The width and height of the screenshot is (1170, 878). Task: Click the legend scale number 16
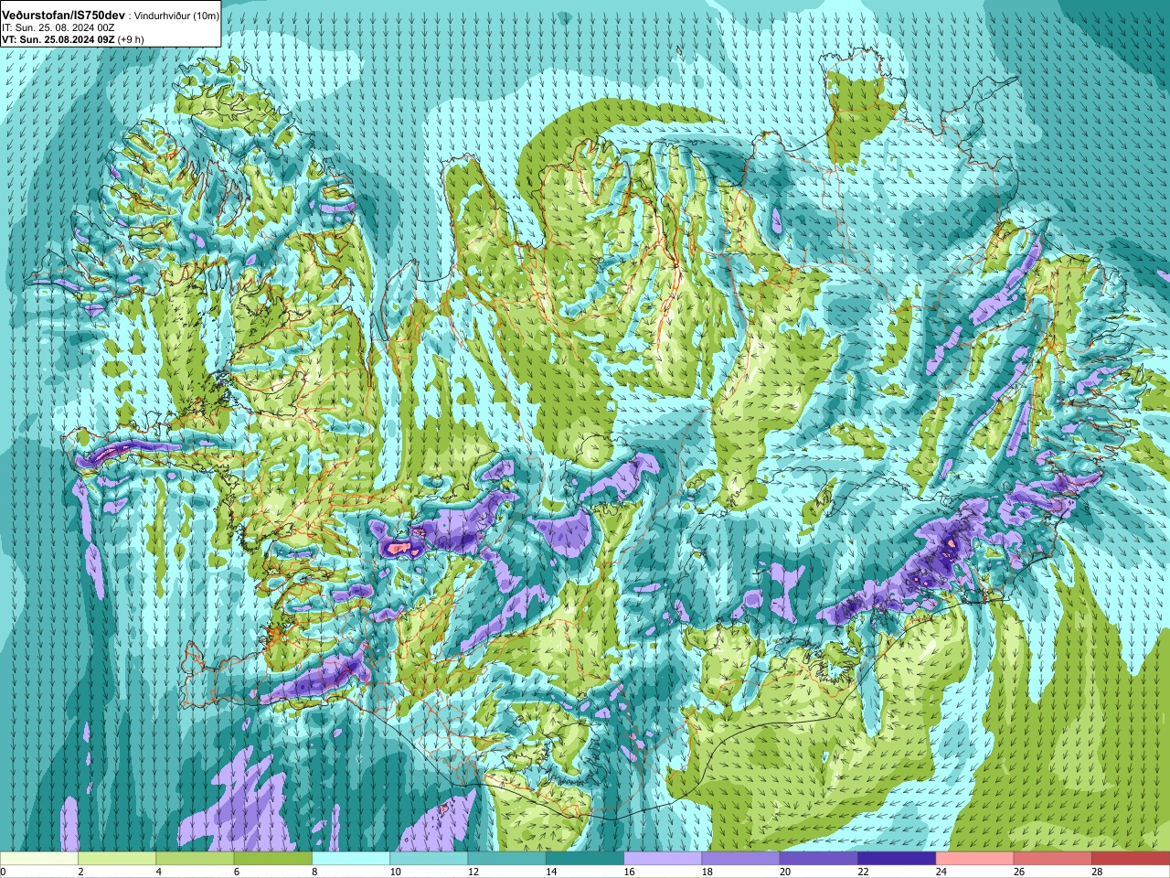(629, 872)
